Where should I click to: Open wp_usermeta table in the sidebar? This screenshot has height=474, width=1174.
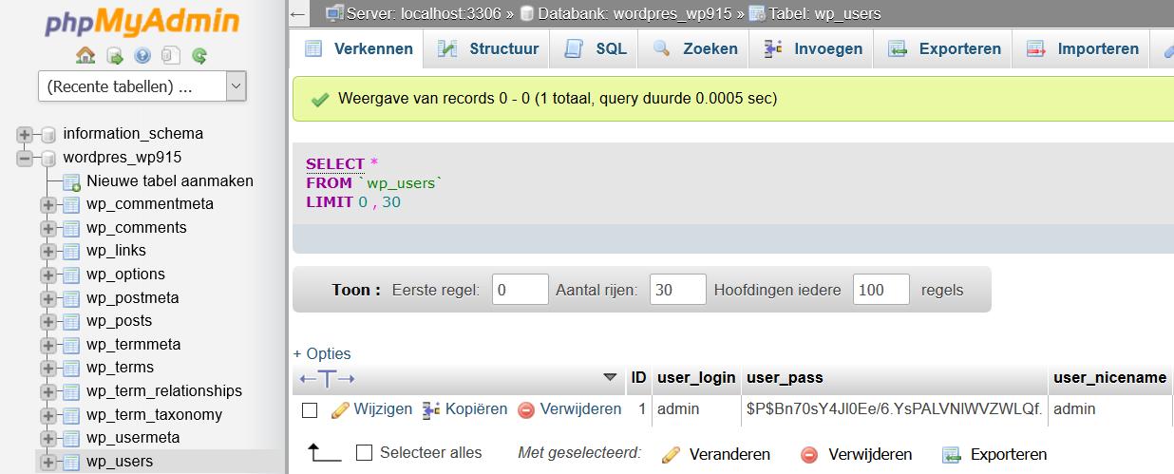(x=133, y=438)
